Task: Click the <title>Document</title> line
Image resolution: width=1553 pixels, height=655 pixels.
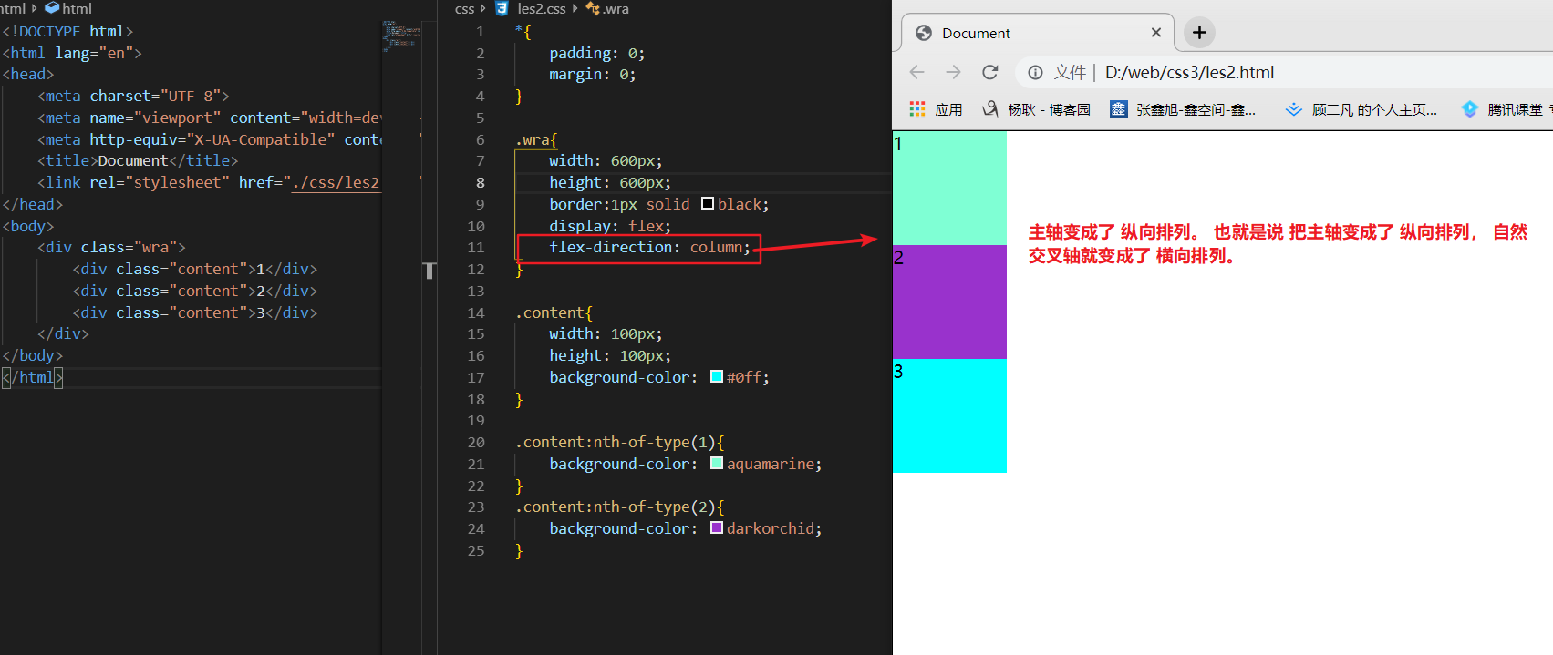Action: tap(138, 160)
